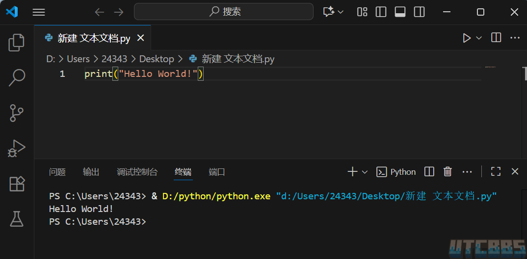The width and height of the screenshot is (527, 259).
Task: Open the Testing flask view
Action: [x=17, y=219]
